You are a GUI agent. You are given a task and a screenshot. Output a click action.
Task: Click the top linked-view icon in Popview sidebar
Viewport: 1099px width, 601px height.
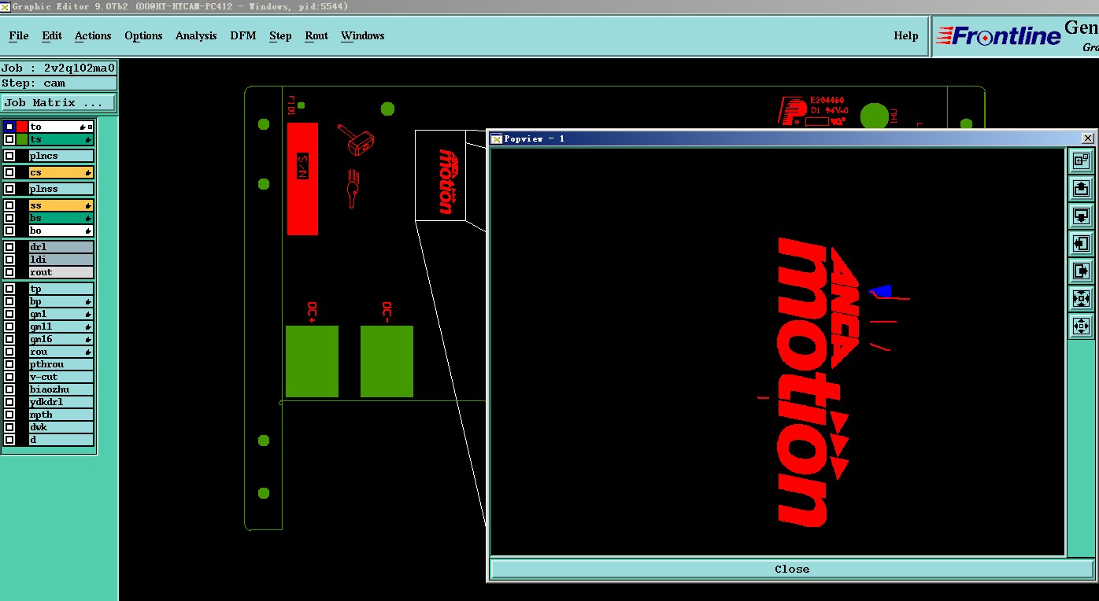tap(1081, 160)
